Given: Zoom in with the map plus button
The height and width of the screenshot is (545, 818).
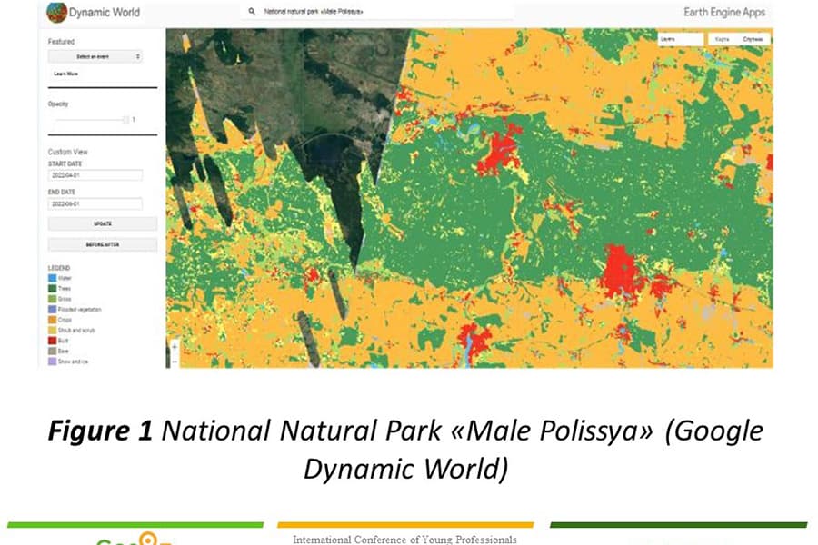Looking at the screenshot, I should click(175, 347).
